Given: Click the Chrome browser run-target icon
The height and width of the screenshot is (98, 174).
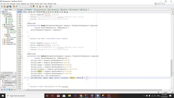Looking at the screenshot, I should point(34,7).
